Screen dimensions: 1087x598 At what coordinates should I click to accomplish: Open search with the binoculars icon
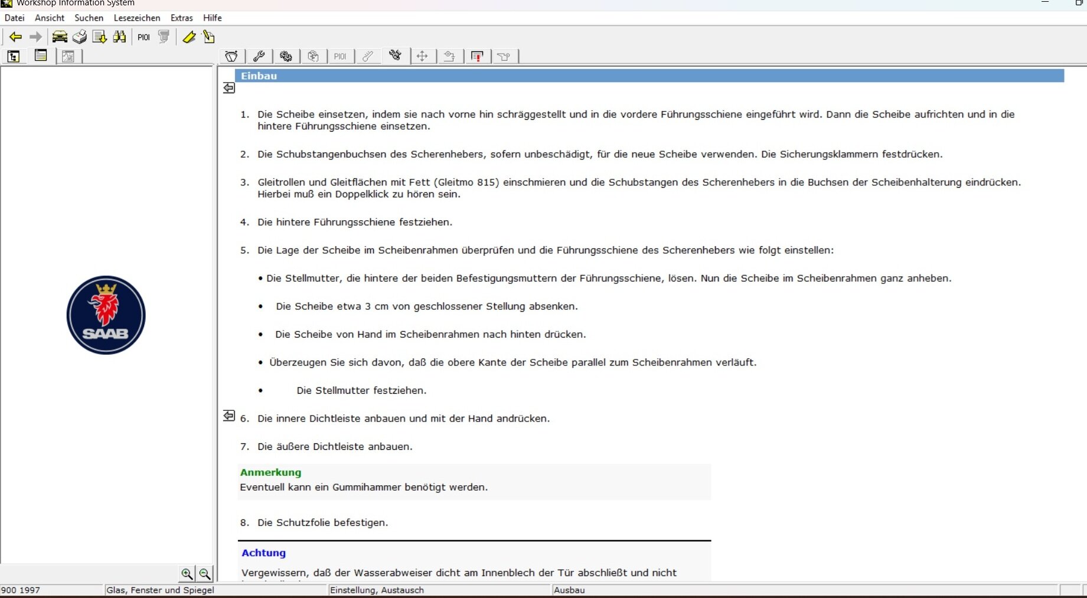[x=120, y=37]
